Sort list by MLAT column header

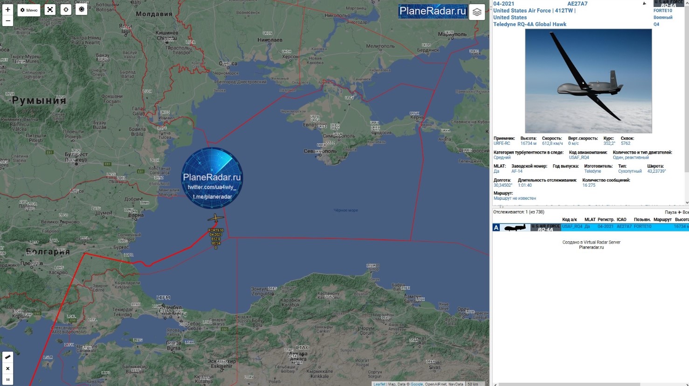point(590,220)
